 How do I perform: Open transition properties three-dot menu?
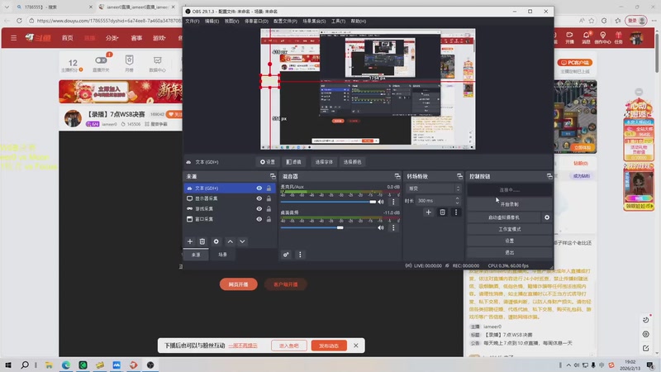coord(456,212)
